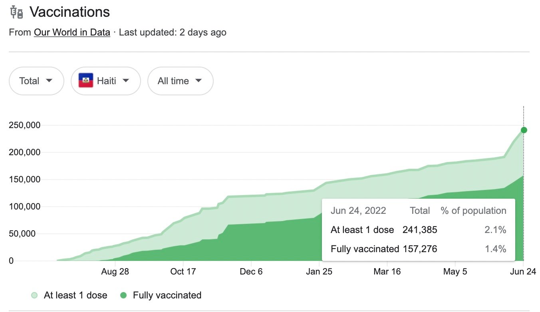The image size is (540, 312).
Task: Click the dark green Fully vaccinated legend dot
Action: pos(124,296)
